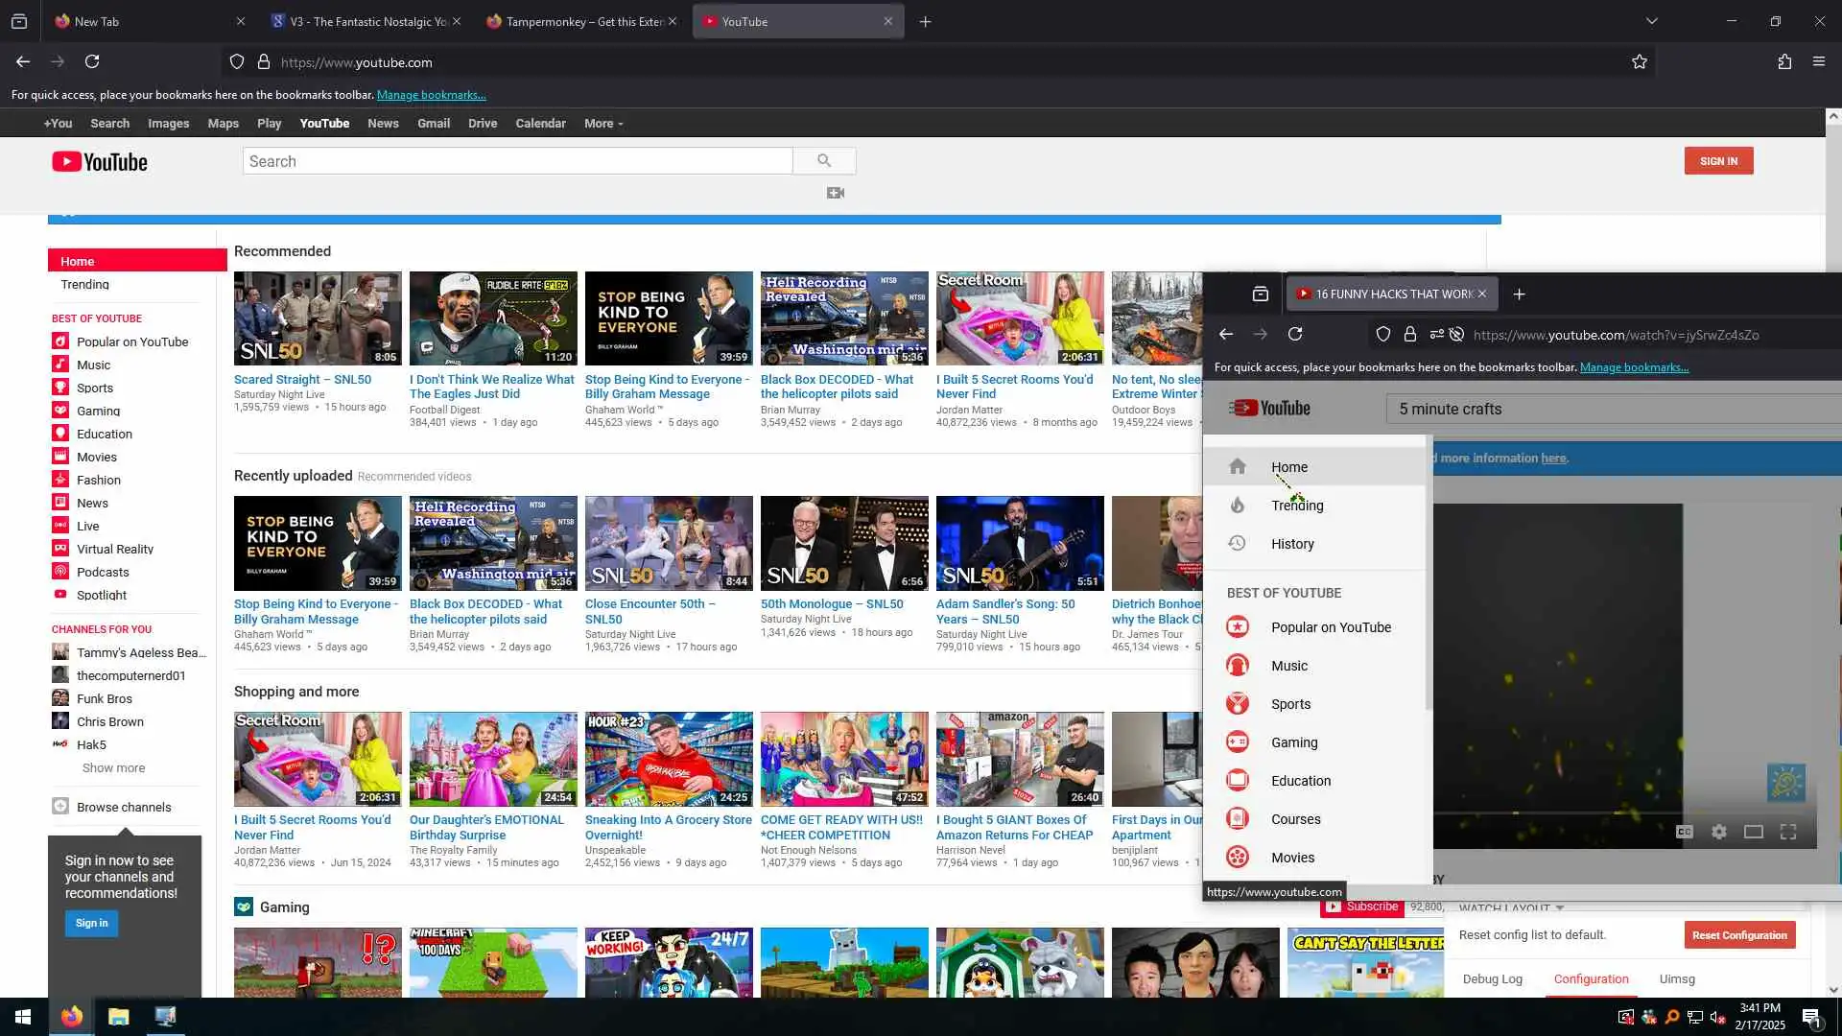Toggle closed captions CC on player

pyautogui.click(x=1685, y=832)
